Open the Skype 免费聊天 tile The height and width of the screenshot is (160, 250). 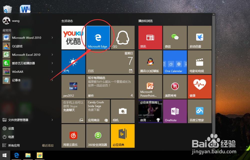pyautogui.click(x=73, y=111)
